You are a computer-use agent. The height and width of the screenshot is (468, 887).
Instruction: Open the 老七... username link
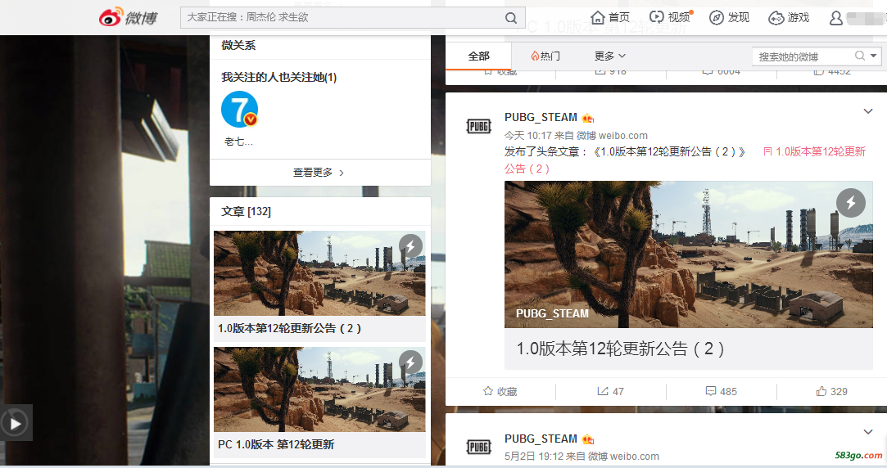pos(238,142)
